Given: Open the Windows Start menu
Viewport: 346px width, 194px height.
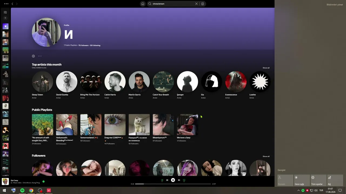Looking at the screenshot, I should [4, 190].
